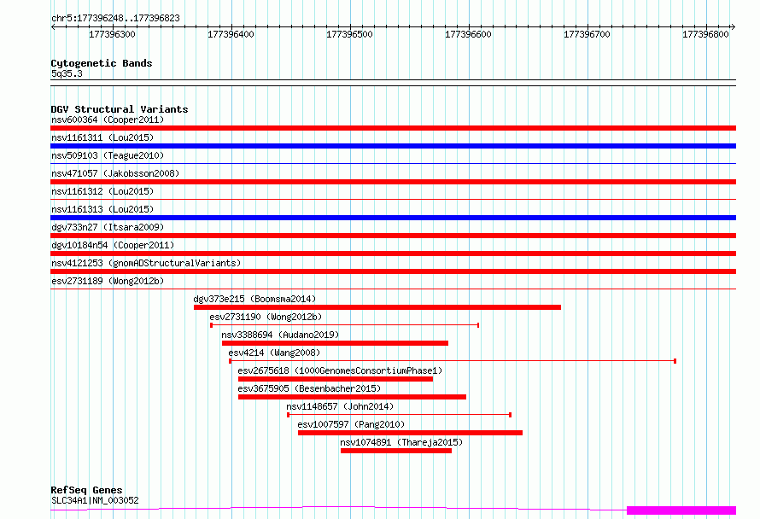Click ruler position 177396600
Image resolution: width=760 pixels, height=519 pixels.
[x=468, y=34]
